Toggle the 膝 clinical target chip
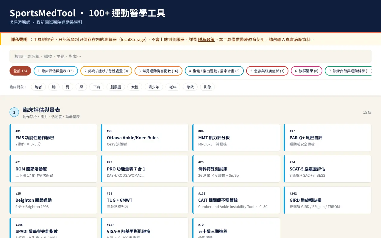381x238 pixels. [54, 87]
